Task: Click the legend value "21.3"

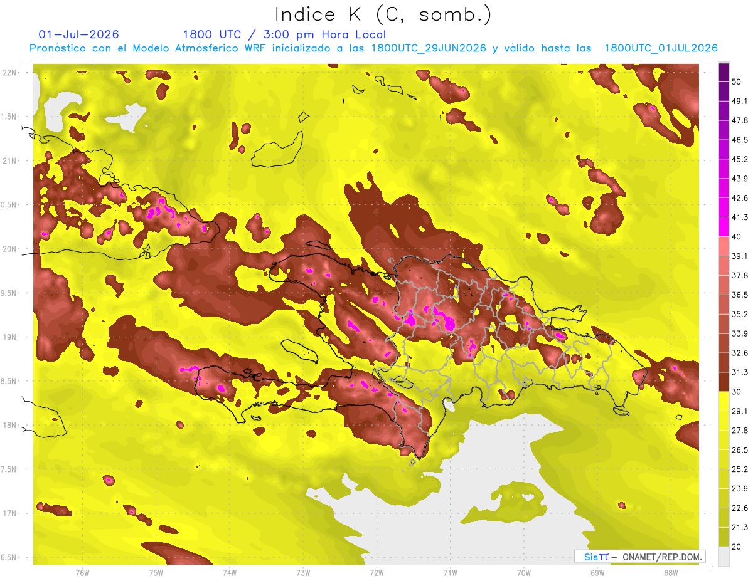Action: coord(740,527)
